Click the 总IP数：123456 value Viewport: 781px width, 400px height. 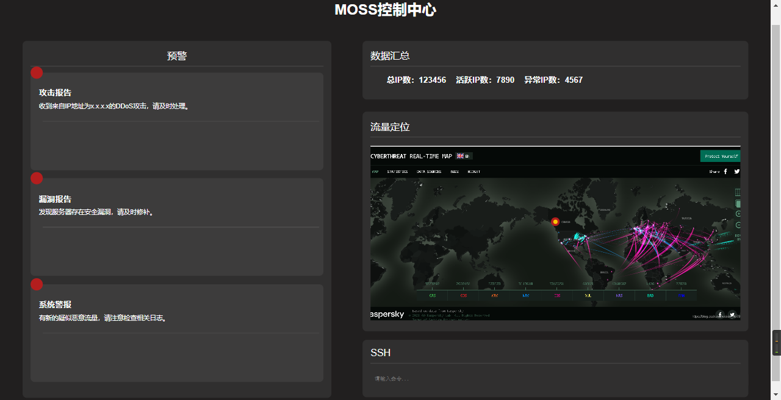[x=416, y=80]
